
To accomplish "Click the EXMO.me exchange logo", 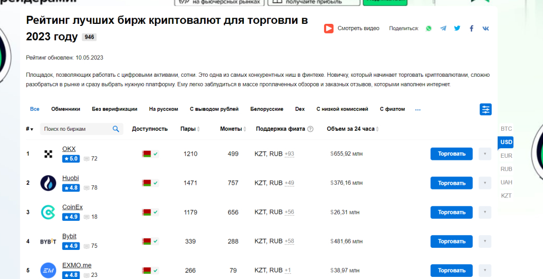I will pos(48,271).
